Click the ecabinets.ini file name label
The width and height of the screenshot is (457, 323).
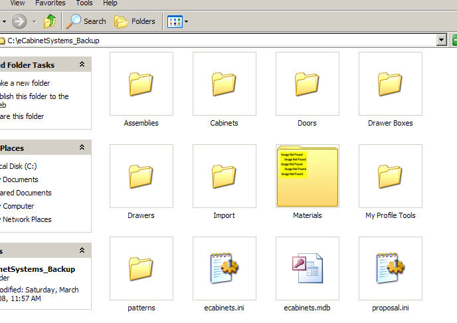click(224, 308)
